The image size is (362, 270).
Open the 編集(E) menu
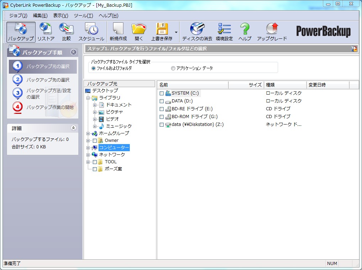pyautogui.click(x=40, y=16)
